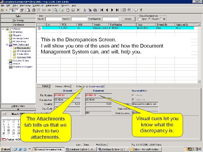The height and width of the screenshot is (152, 203).
Task: Open the Attachments (2) tab
Action: tap(95, 86)
